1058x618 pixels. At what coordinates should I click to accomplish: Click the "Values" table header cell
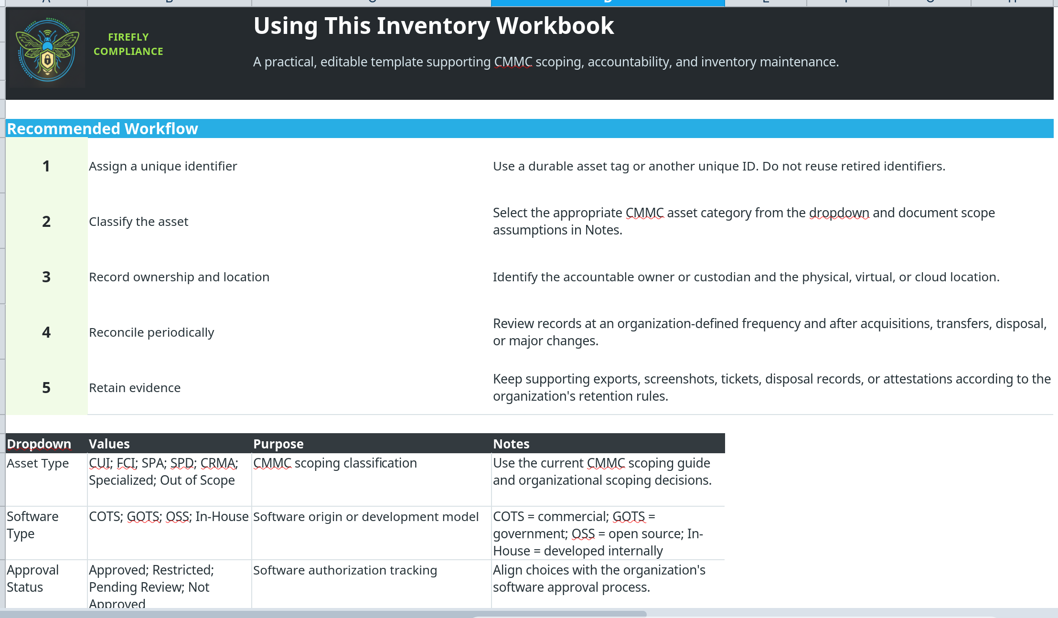click(170, 444)
